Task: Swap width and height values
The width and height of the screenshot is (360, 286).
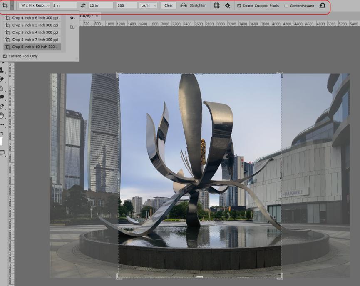Action: pos(83,6)
